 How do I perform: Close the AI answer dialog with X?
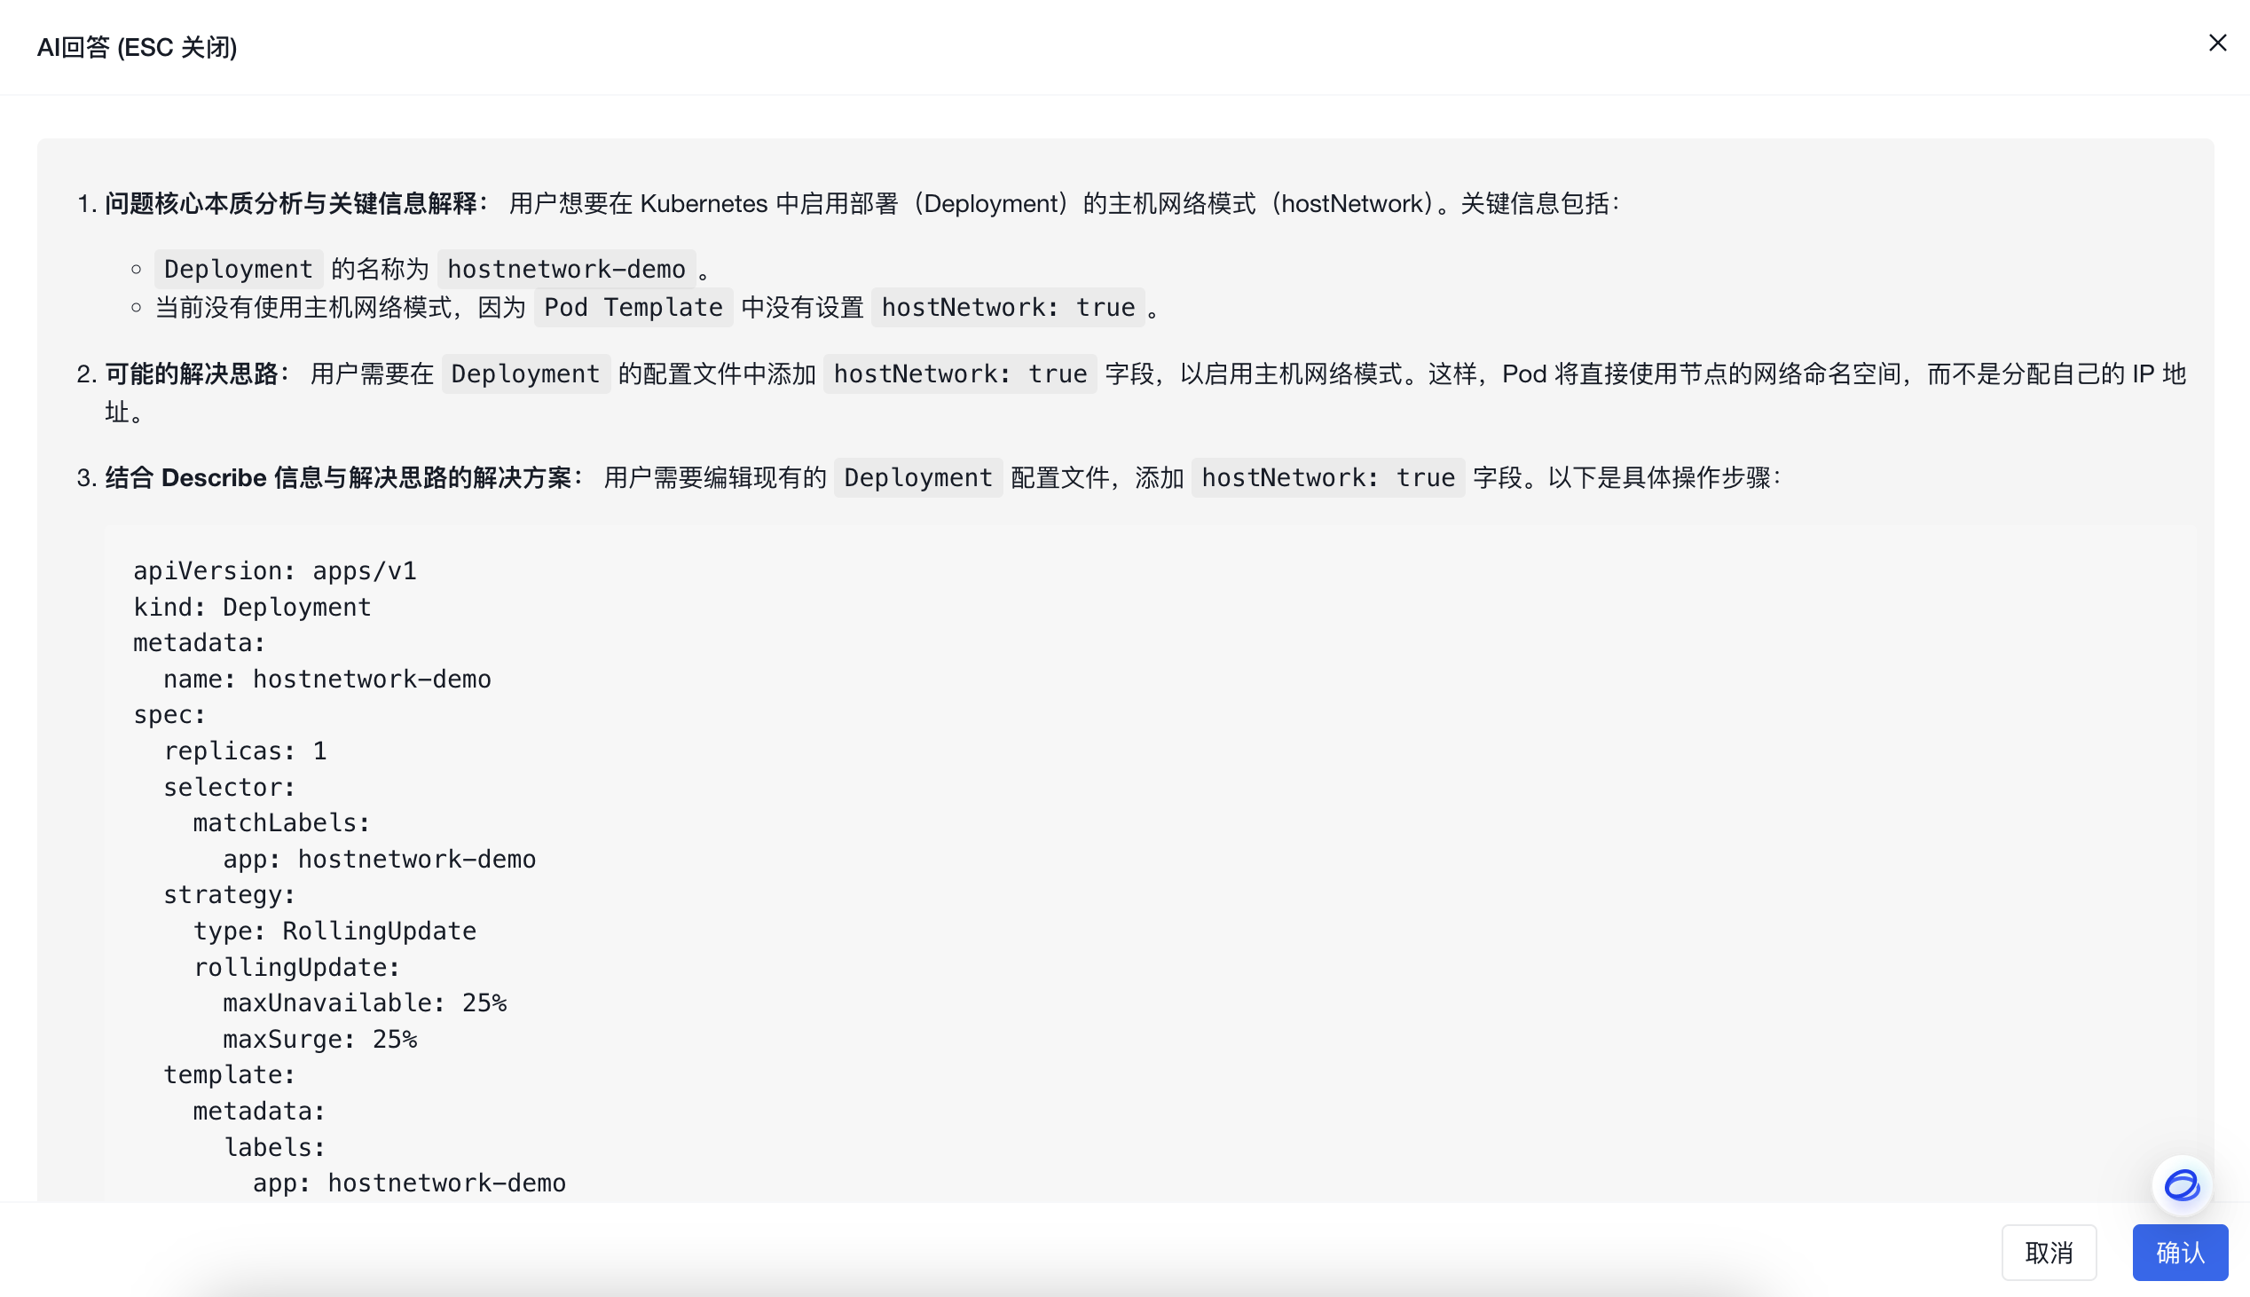point(2217,43)
